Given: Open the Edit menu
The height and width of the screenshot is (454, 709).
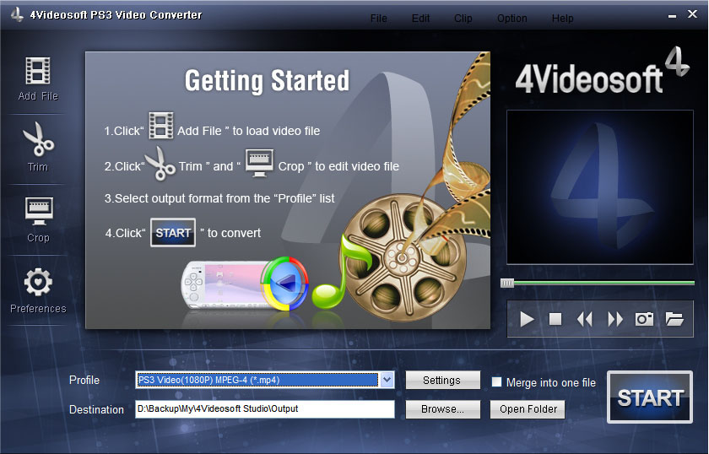Looking at the screenshot, I should [420, 19].
